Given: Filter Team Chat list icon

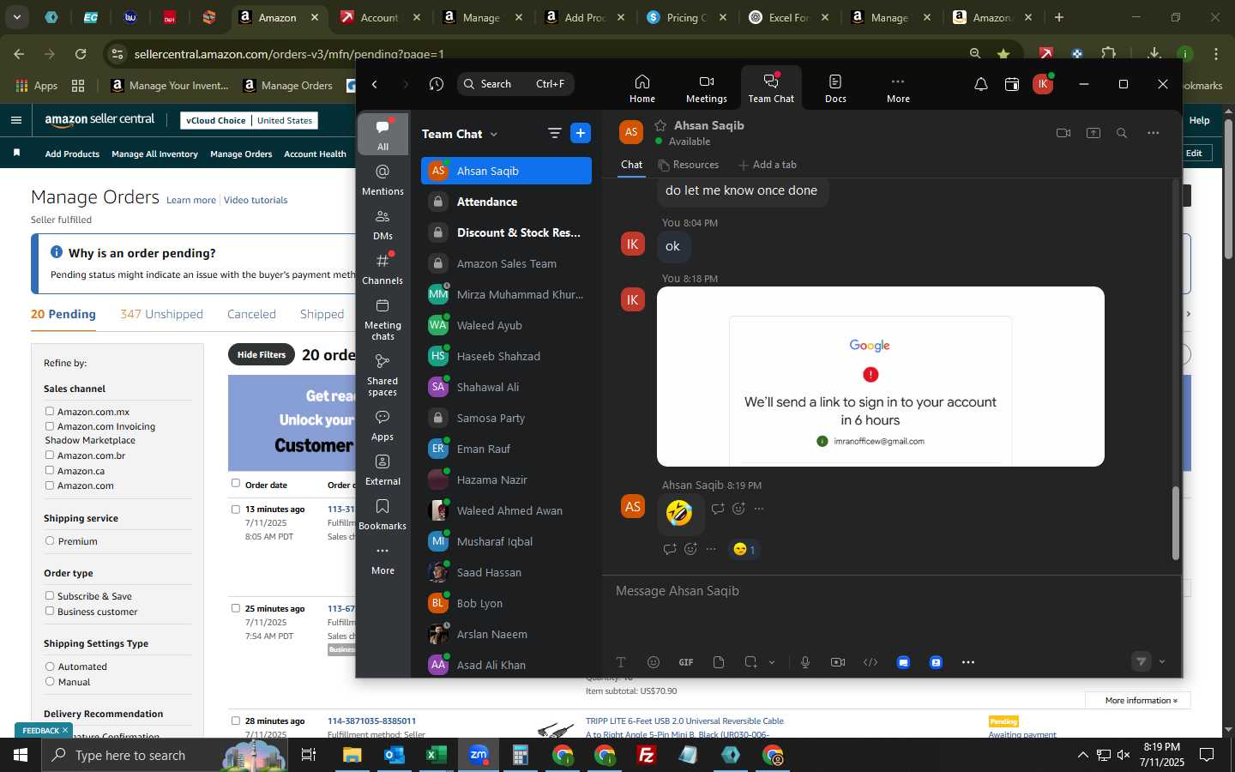Looking at the screenshot, I should coord(554,133).
